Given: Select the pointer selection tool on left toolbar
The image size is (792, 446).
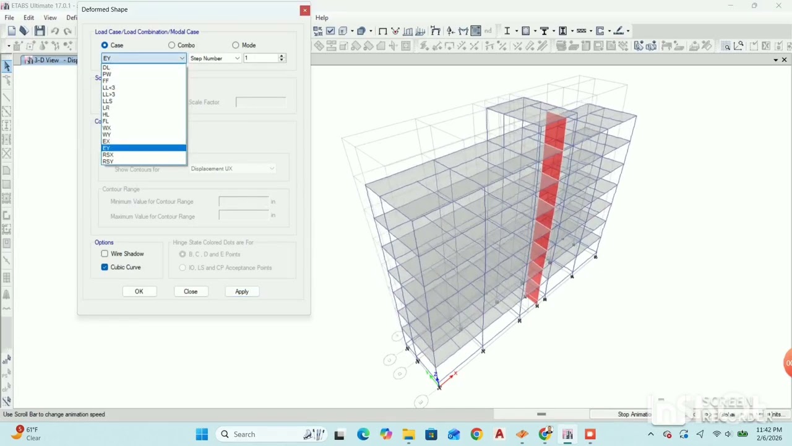Looking at the screenshot, I should click(7, 66).
